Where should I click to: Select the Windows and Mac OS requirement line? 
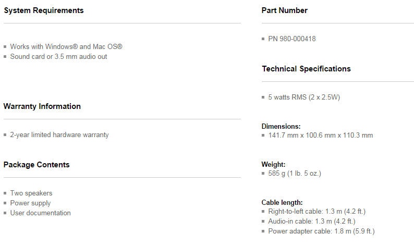pyautogui.click(x=66, y=46)
